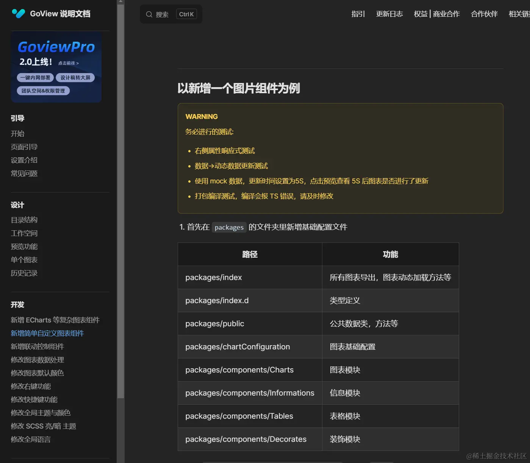This screenshot has height=463, width=530.
Task: Click the packages/index cell
Action: 250,277
